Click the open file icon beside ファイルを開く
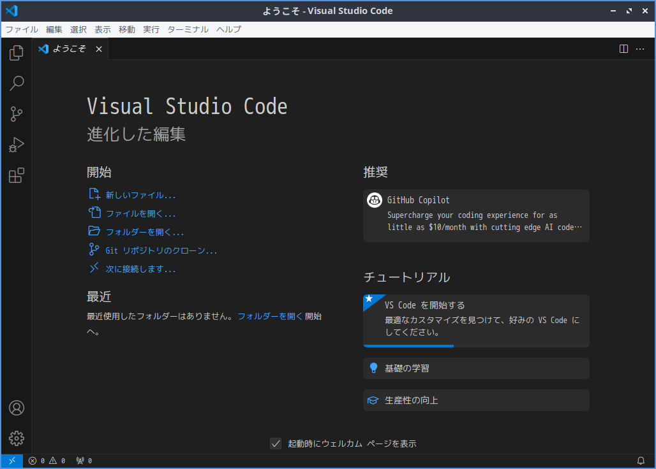 [x=94, y=212]
